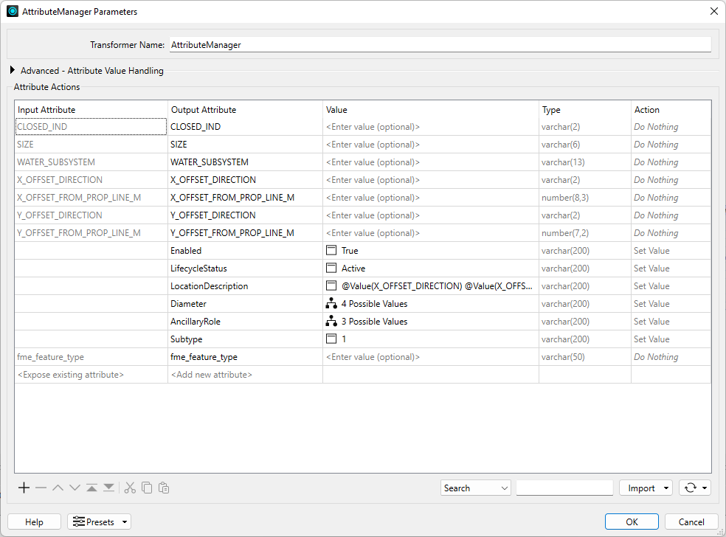726x537 pixels.
Task: Click editor icon in Subtype row
Action: [331, 339]
